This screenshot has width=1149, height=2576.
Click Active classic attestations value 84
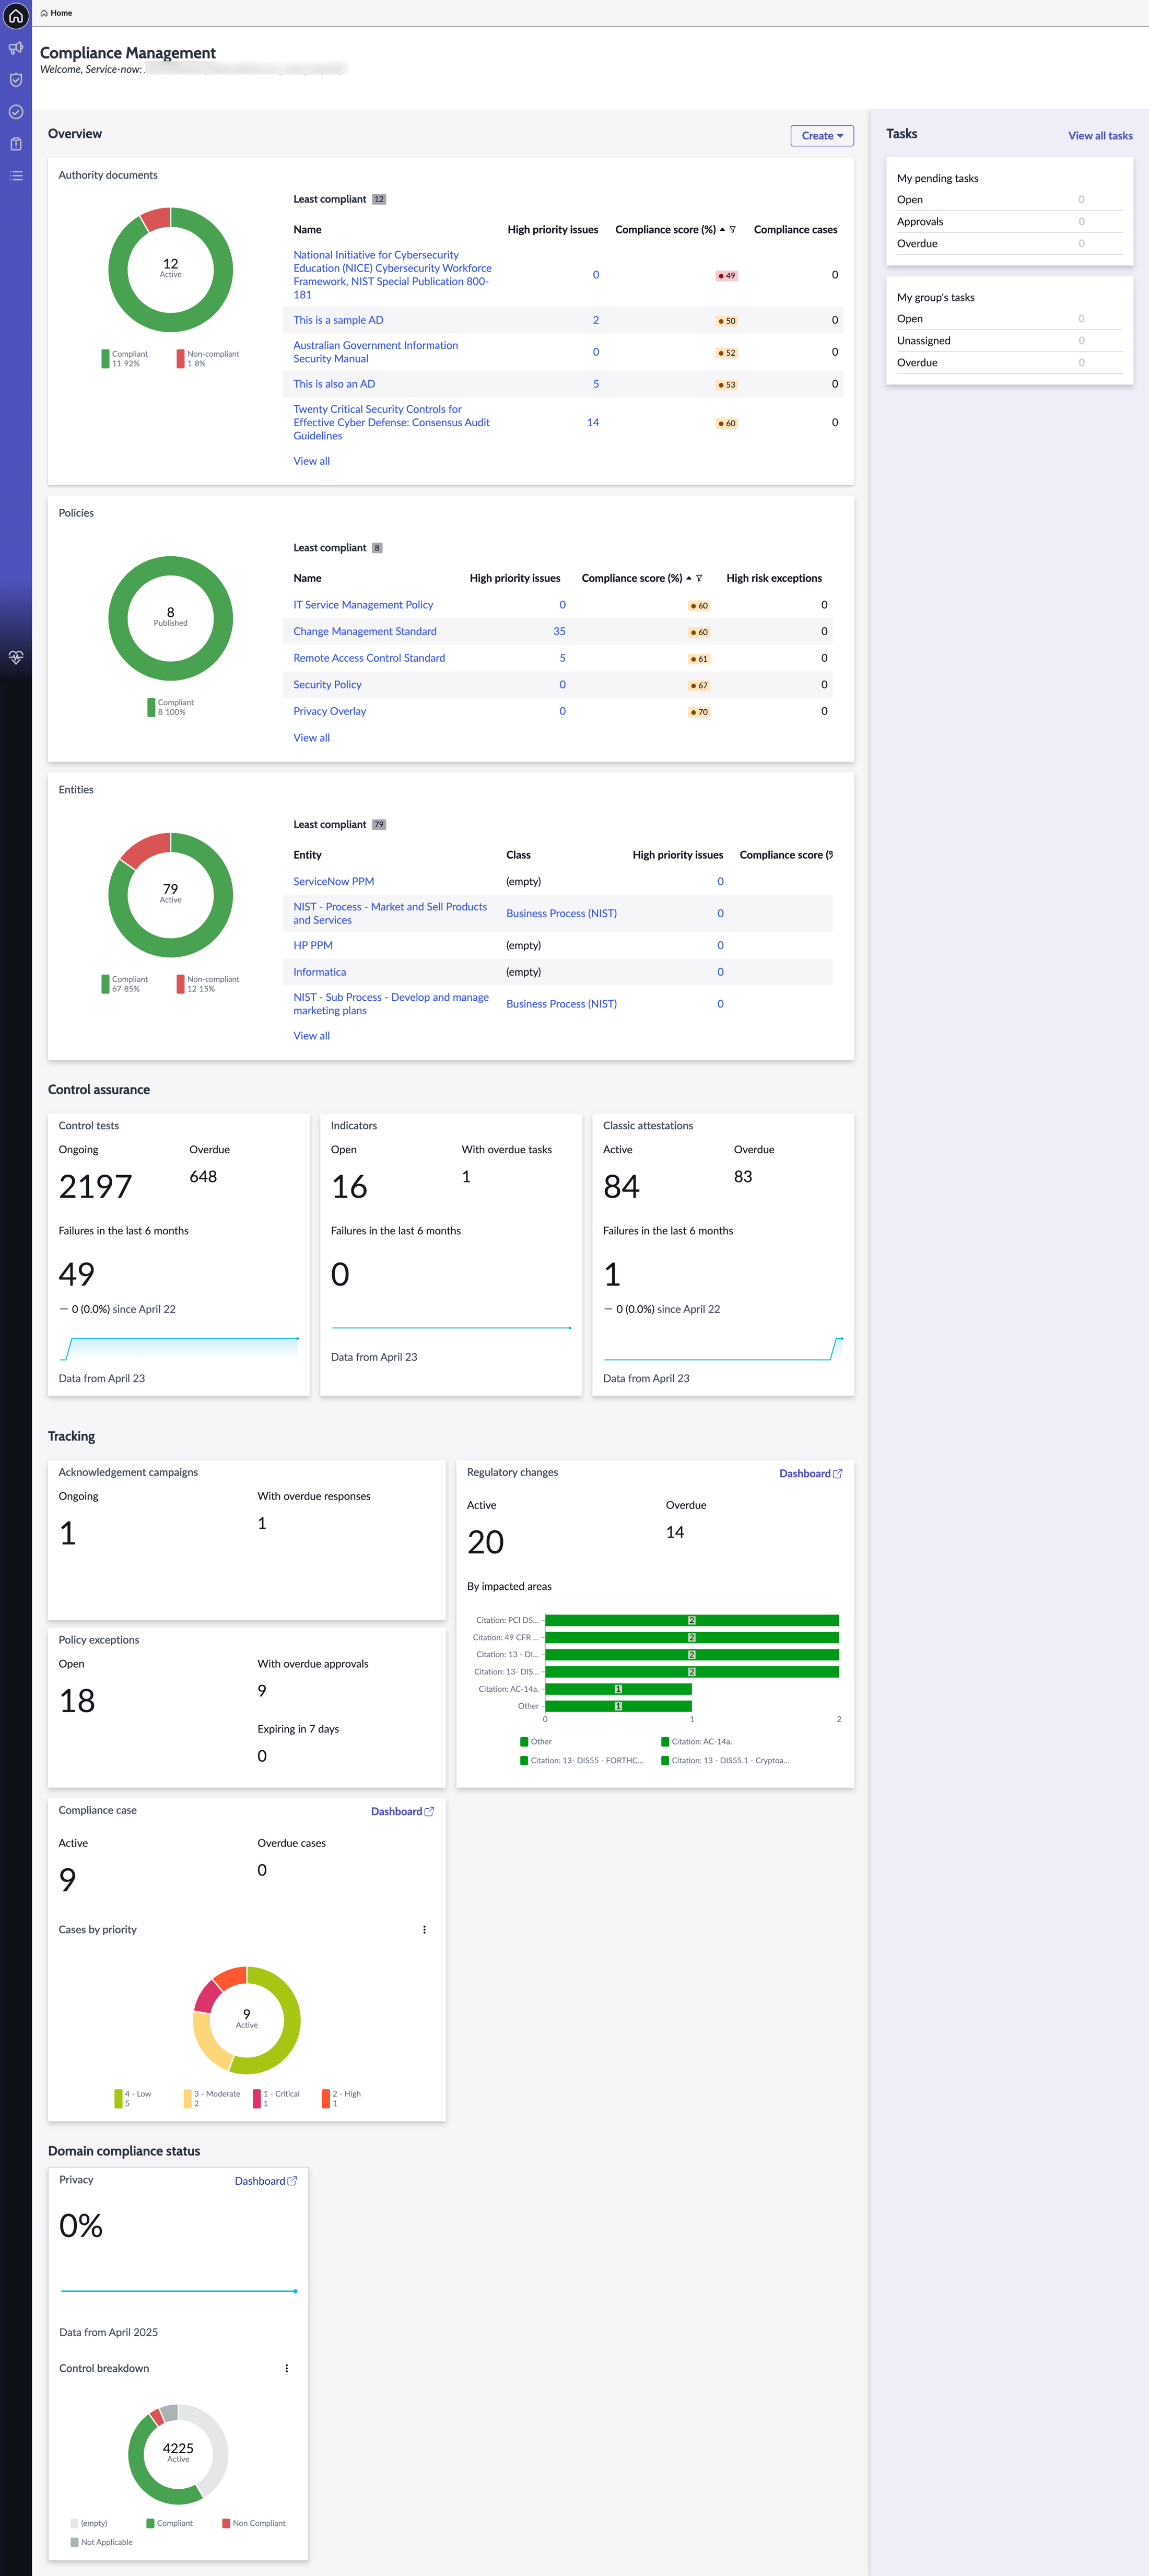(621, 1187)
